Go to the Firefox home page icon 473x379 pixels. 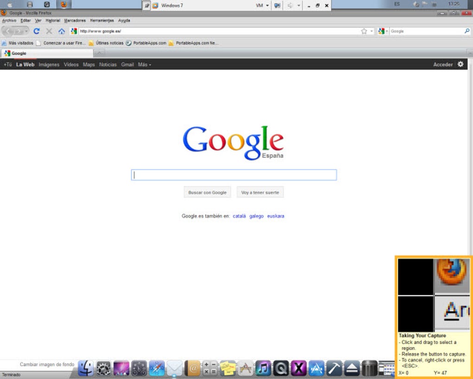point(62,31)
